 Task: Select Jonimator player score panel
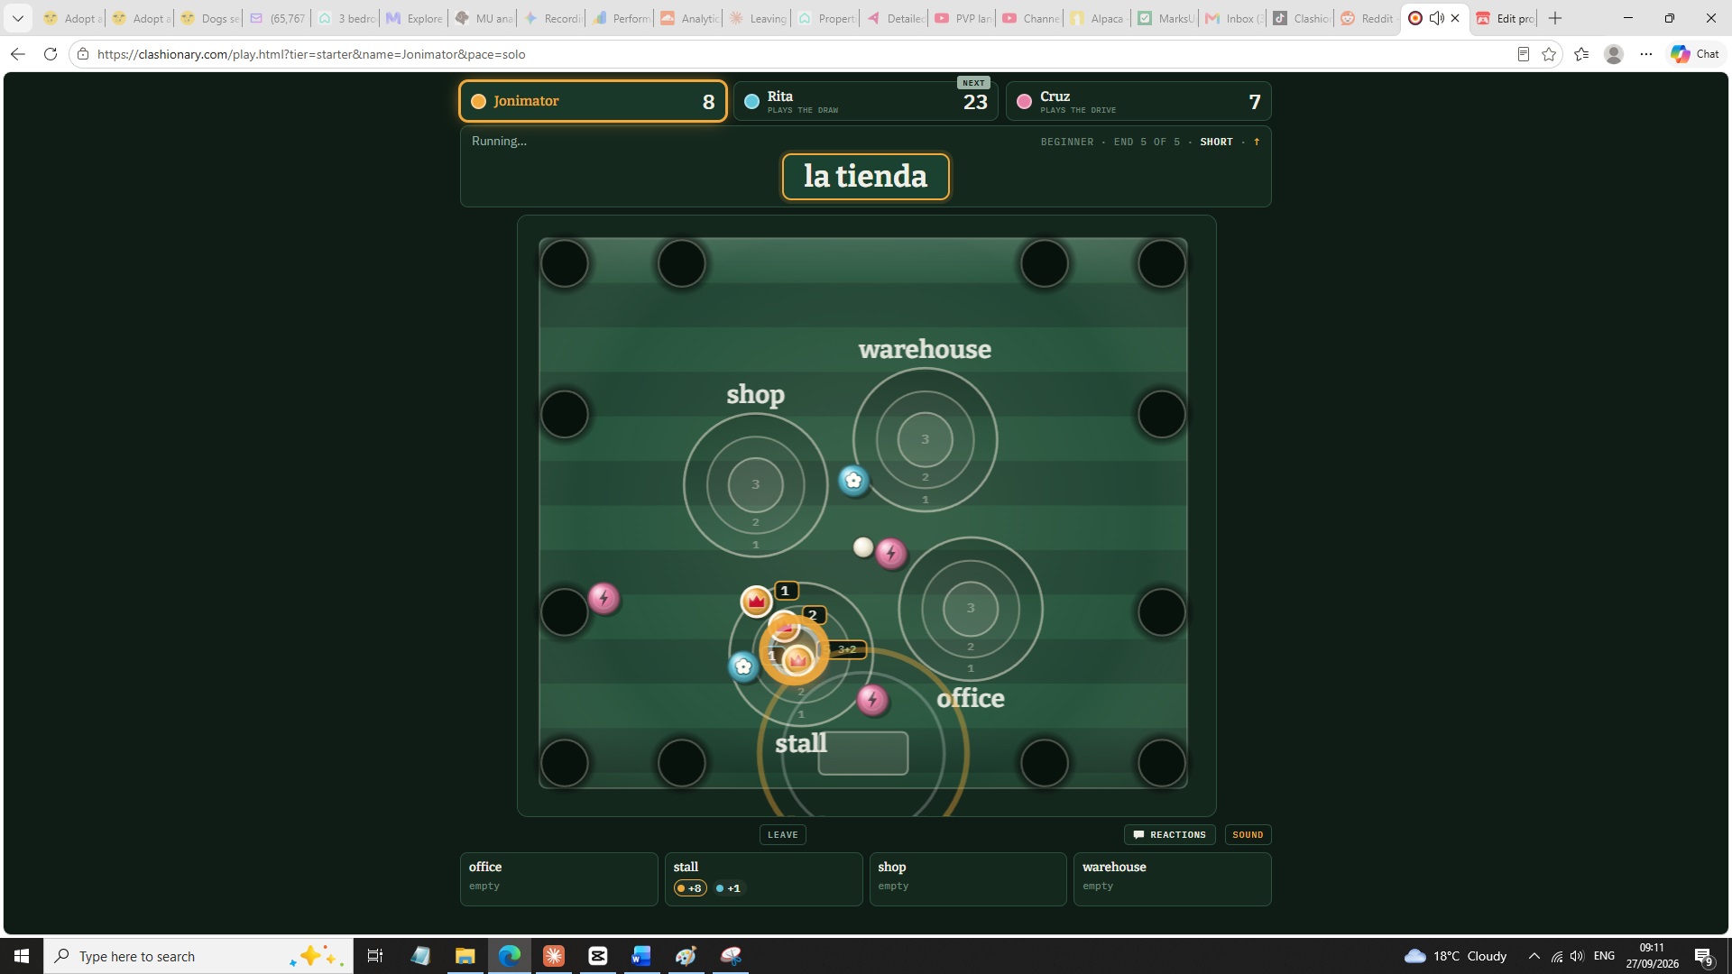coord(593,101)
